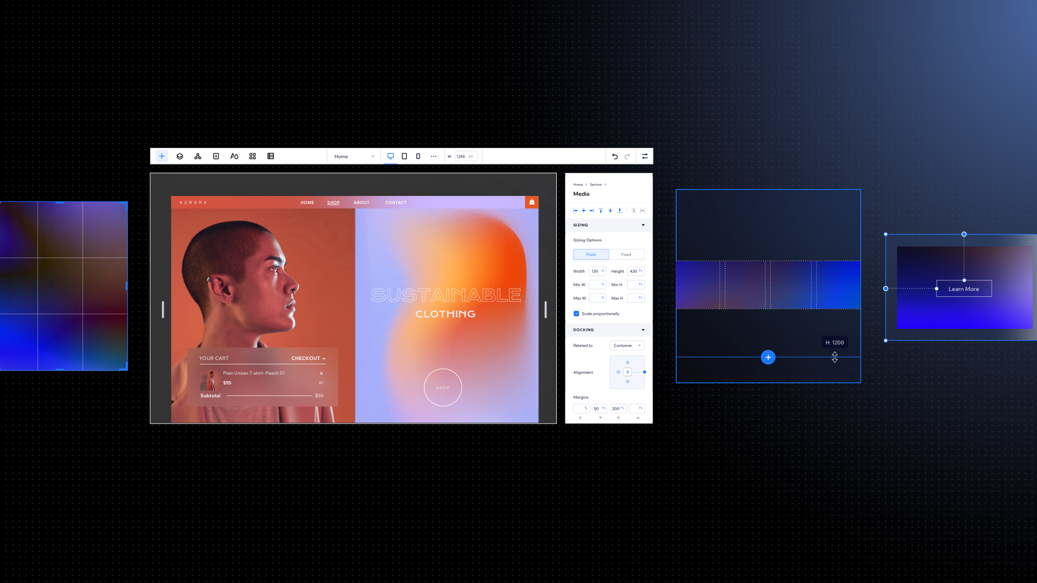Click the Learn More button
This screenshot has height=583, width=1037.
tap(964, 288)
